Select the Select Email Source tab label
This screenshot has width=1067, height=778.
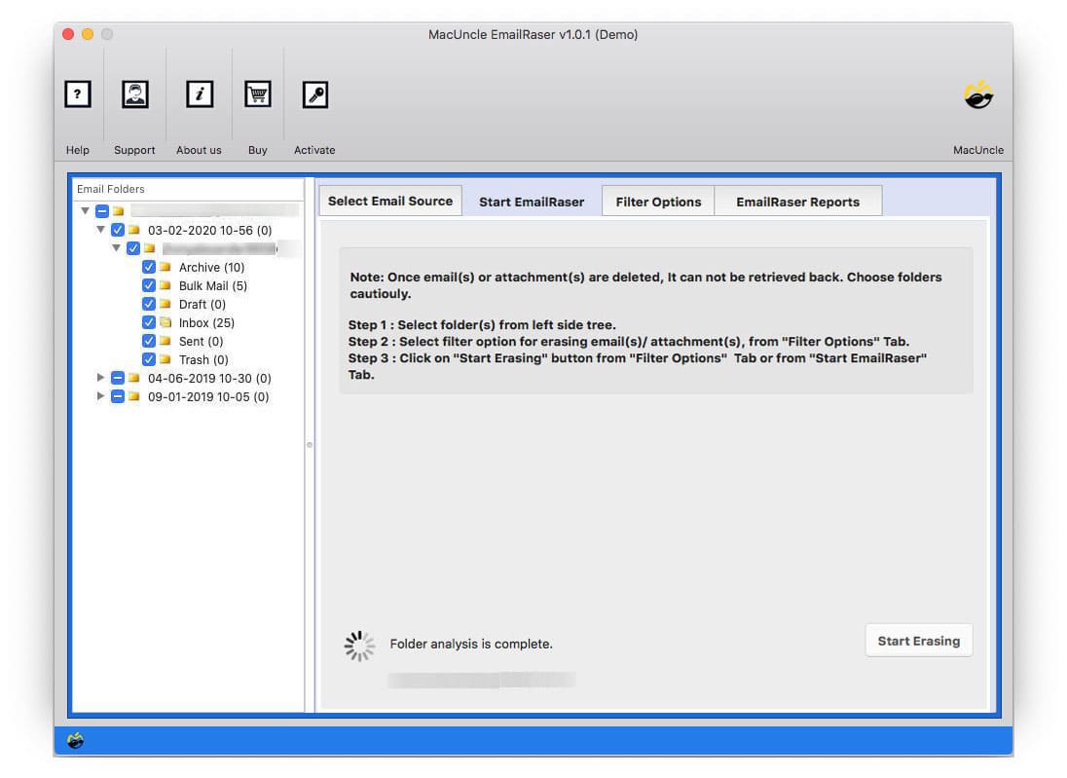(389, 201)
